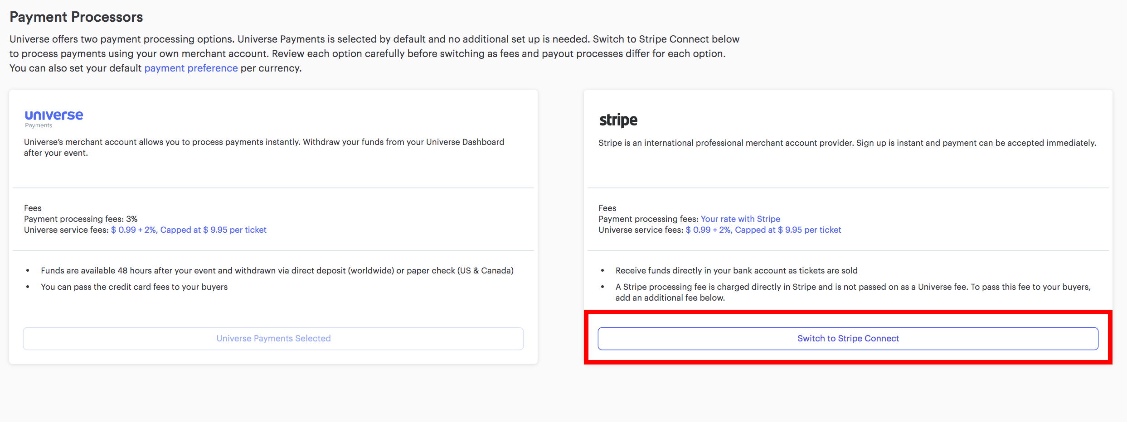Click the Stripe processing fee bullet text
The height and width of the screenshot is (422, 1127).
point(853,292)
